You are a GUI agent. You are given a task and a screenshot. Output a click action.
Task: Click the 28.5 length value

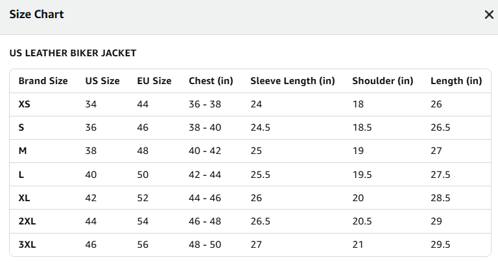[x=440, y=198]
